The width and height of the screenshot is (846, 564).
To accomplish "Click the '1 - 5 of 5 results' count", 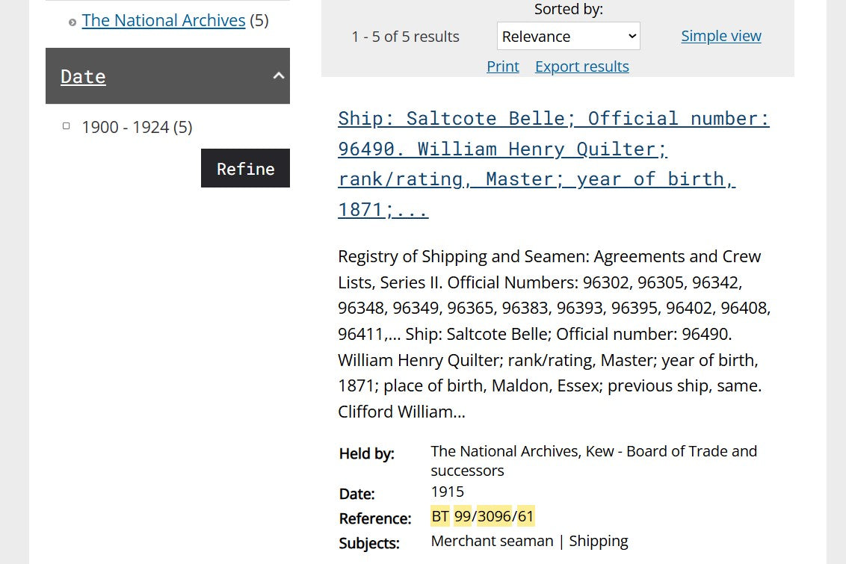I will [x=405, y=37].
